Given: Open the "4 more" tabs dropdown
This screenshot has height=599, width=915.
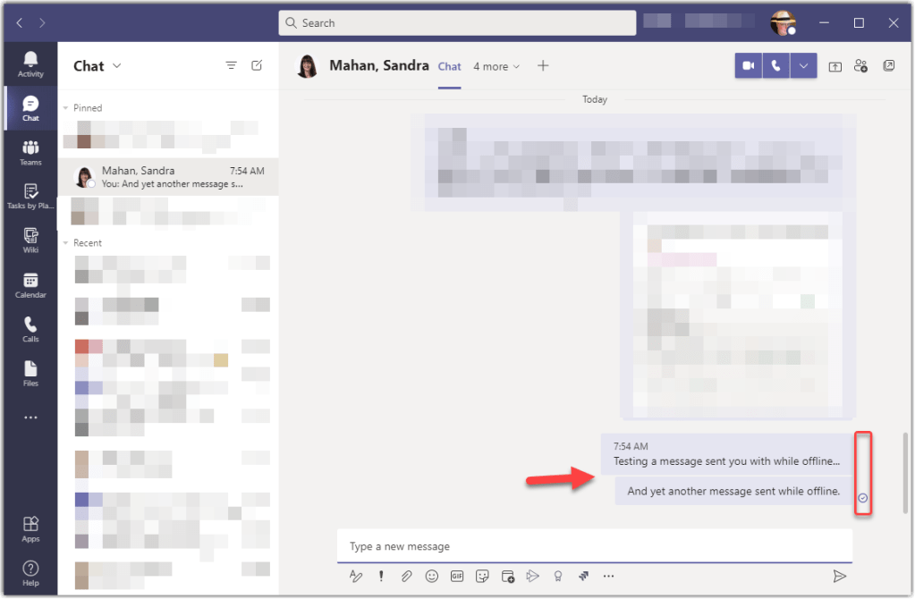Looking at the screenshot, I should click(496, 66).
